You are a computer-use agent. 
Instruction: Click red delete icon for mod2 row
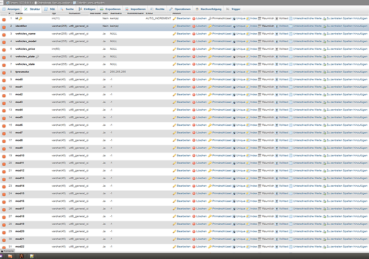pyautogui.click(x=194, y=95)
